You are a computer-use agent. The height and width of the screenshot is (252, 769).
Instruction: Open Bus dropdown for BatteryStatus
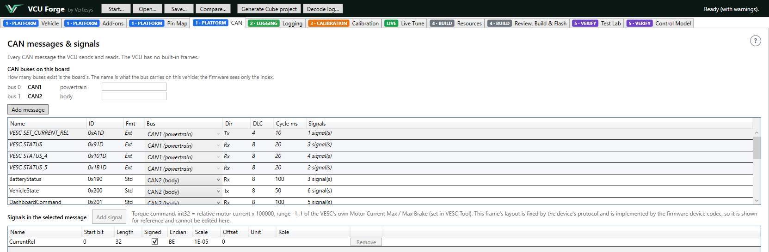click(x=184, y=180)
